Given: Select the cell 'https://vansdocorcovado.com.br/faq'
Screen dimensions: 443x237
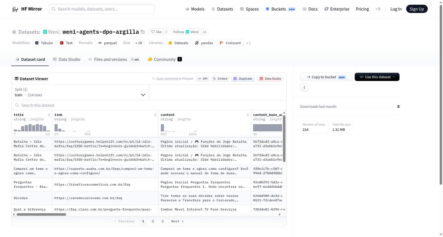Looking at the screenshot, I should click(x=105, y=198).
